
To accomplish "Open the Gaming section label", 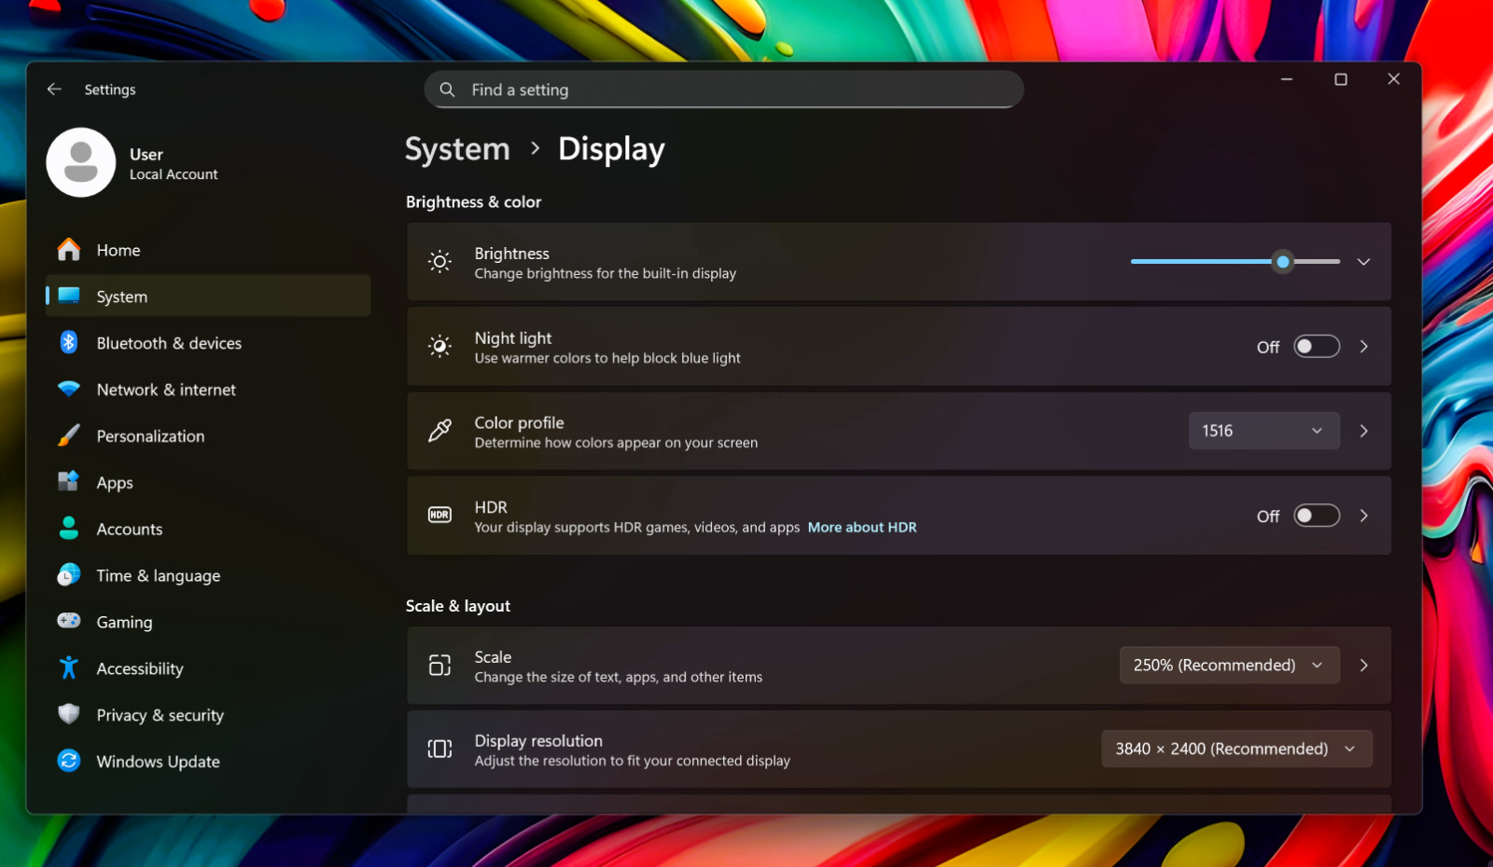I will tap(124, 622).
